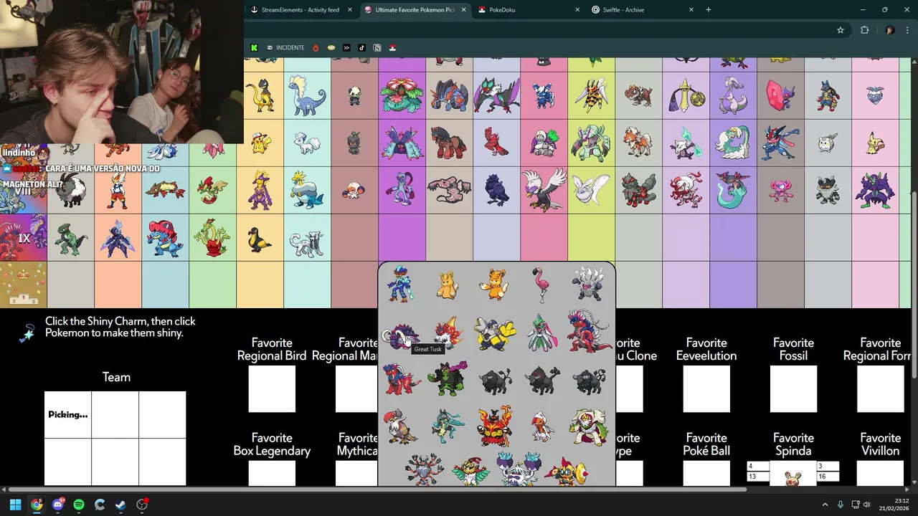The image size is (918, 516).
Task: Close the StreamElements tab
Action: click(x=350, y=10)
